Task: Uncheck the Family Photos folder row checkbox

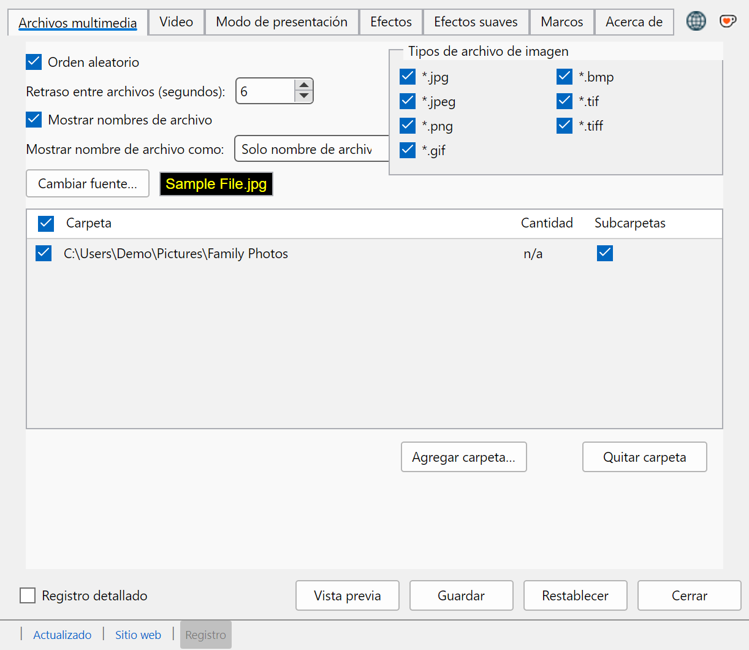Action: (44, 253)
